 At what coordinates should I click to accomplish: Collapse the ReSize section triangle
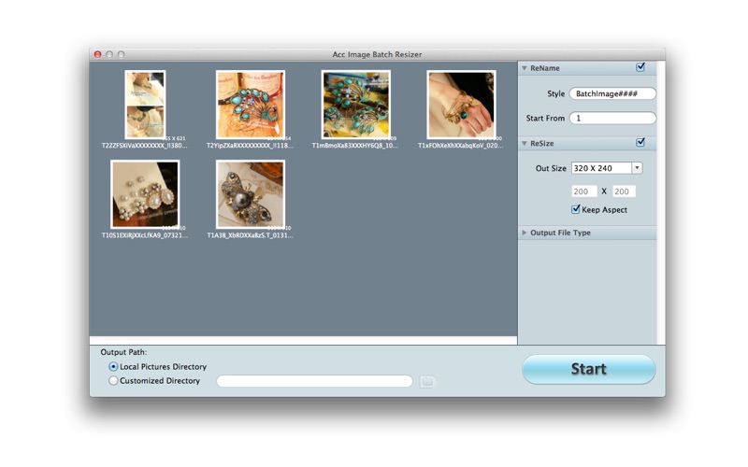[525, 144]
